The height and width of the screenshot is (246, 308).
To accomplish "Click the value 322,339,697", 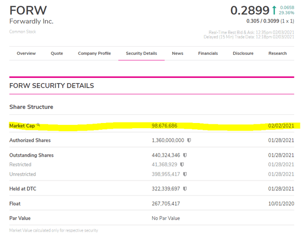I will coord(166,189).
